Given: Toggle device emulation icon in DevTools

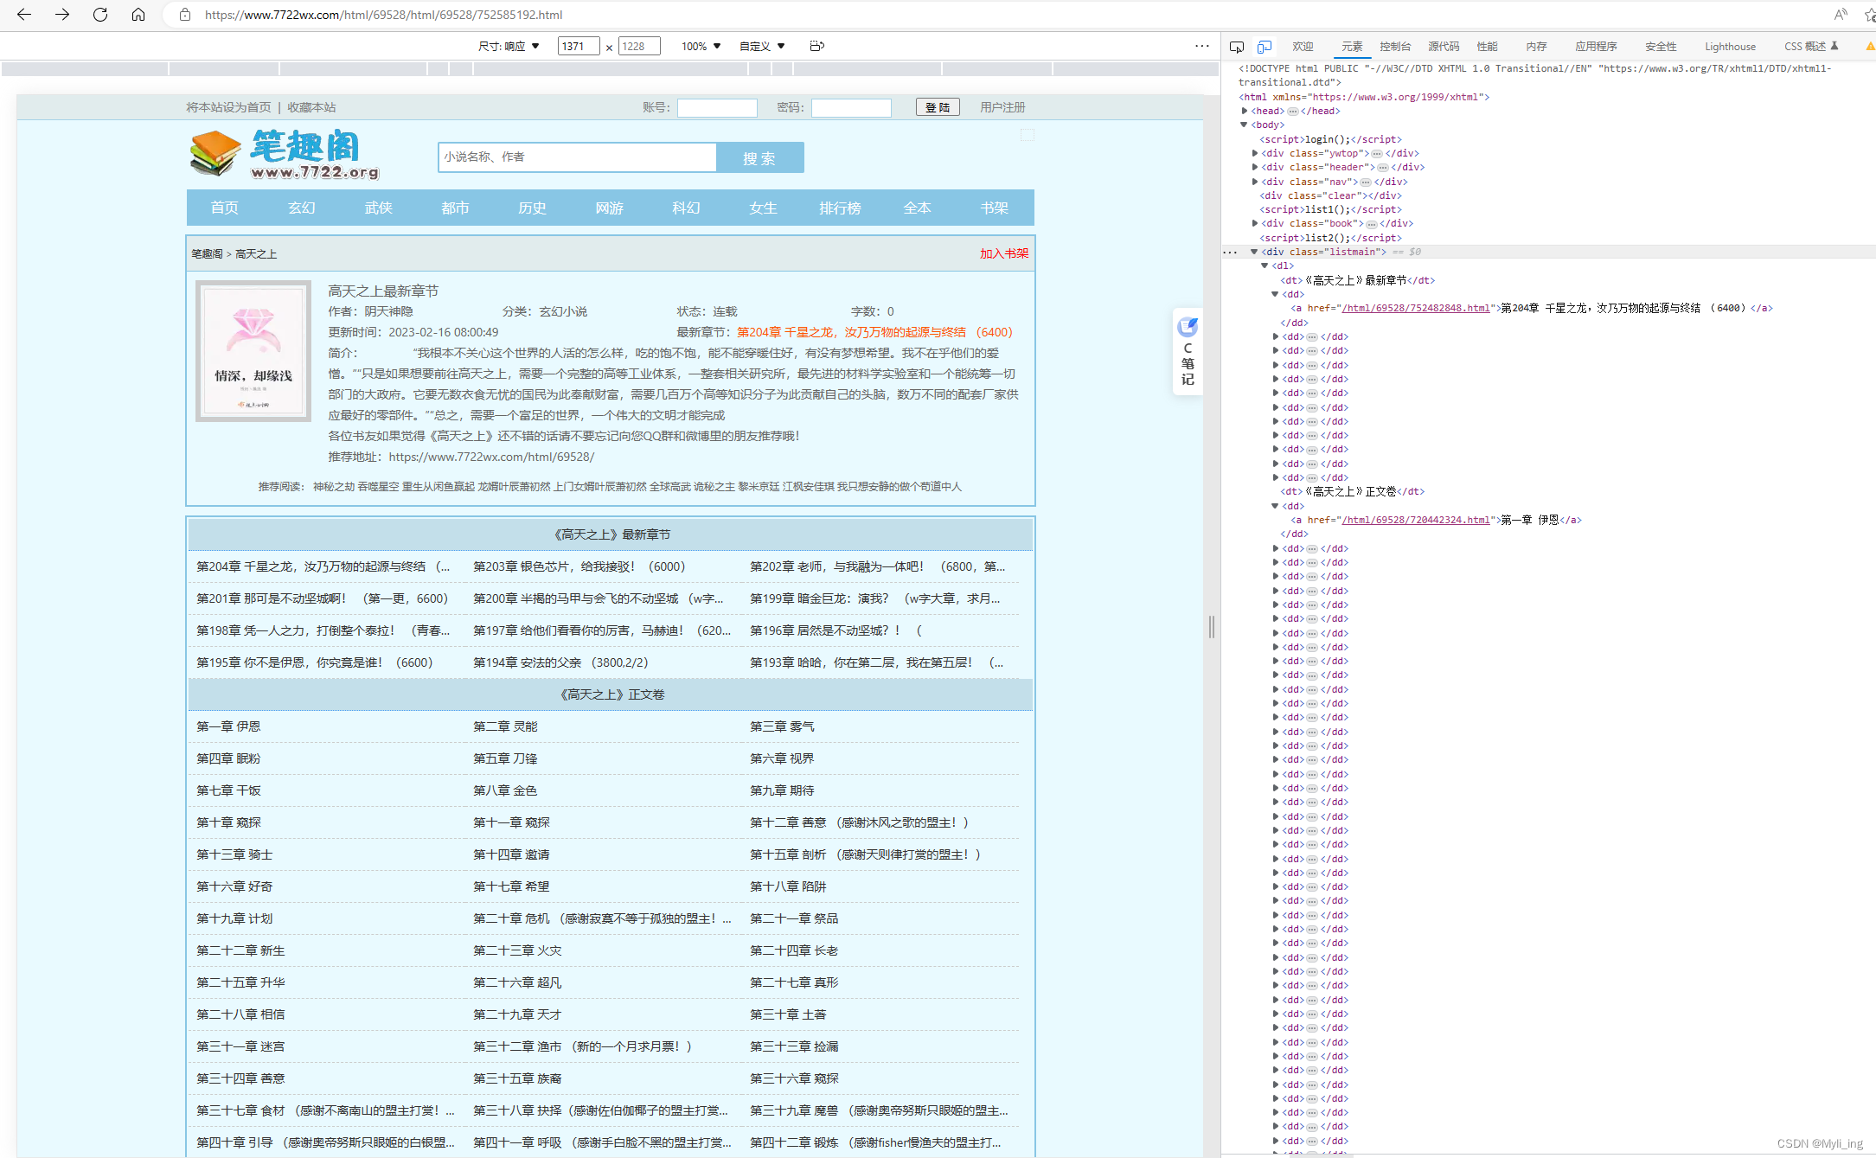Looking at the screenshot, I should pos(1264,47).
